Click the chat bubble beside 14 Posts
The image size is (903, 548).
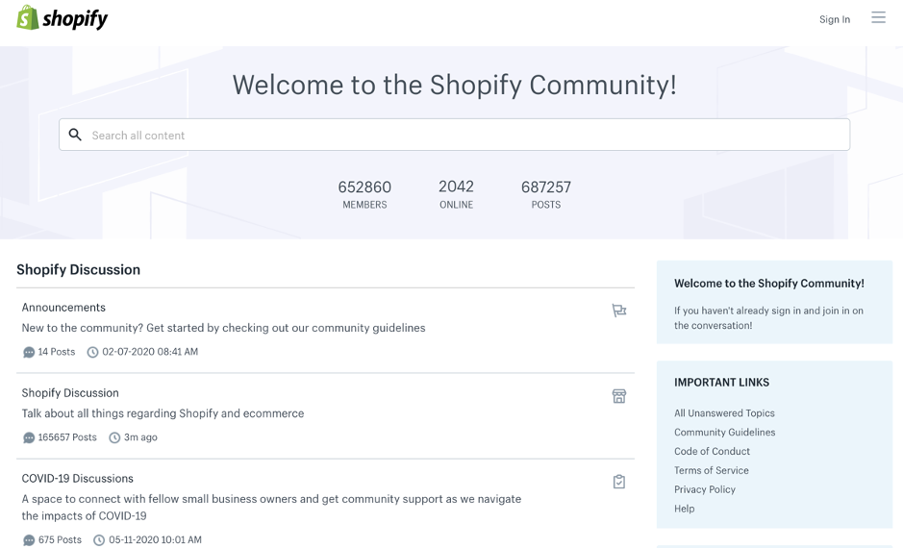click(x=29, y=352)
